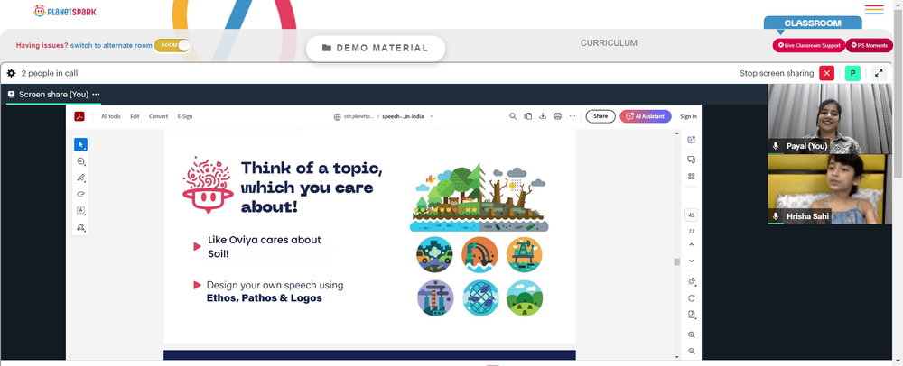
Task: Print the PDF document
Action: click(557, 116)
